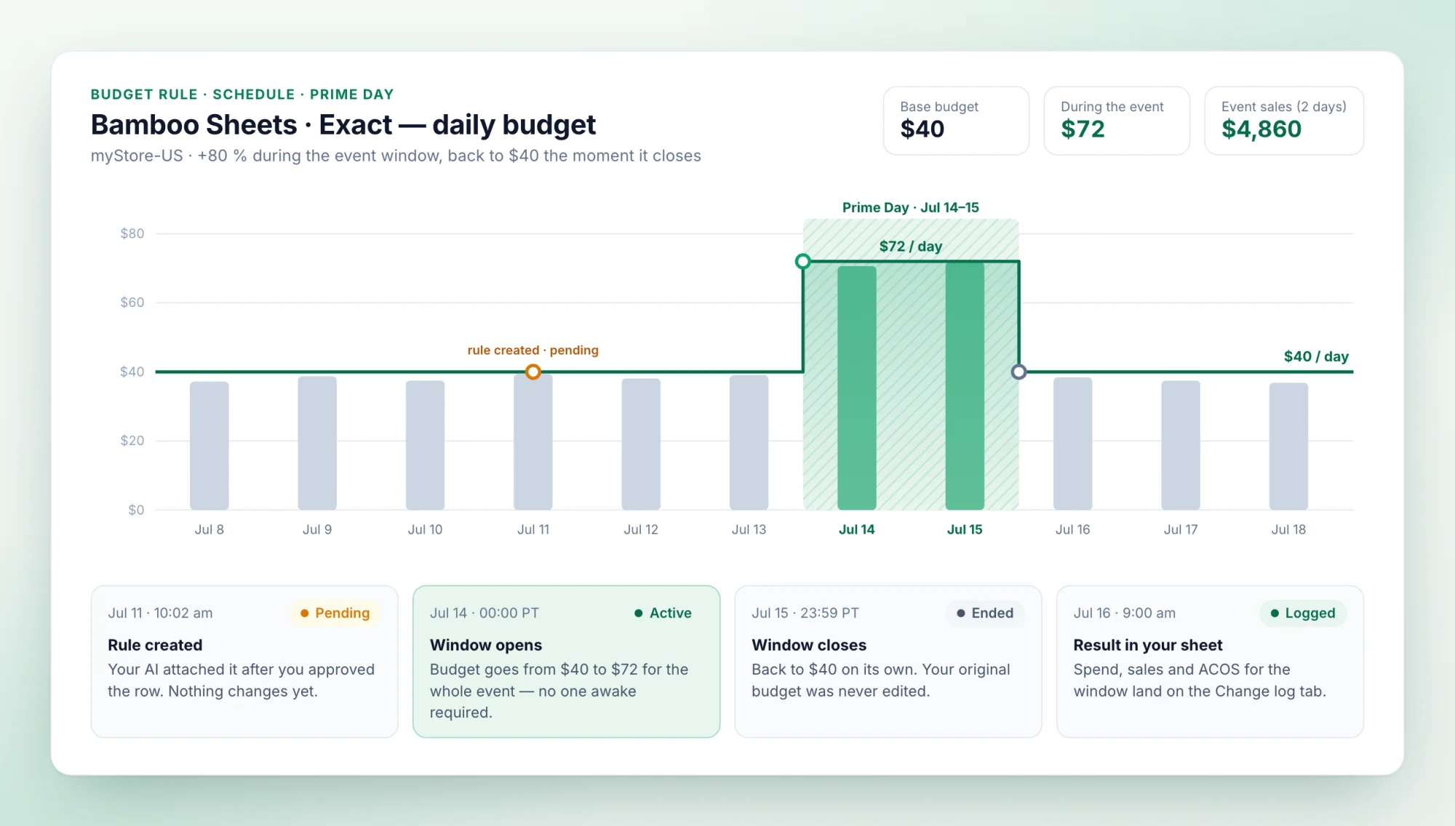Select the Jul 18 spend bar
The image size is (1455, 826).
[1288, 446]
